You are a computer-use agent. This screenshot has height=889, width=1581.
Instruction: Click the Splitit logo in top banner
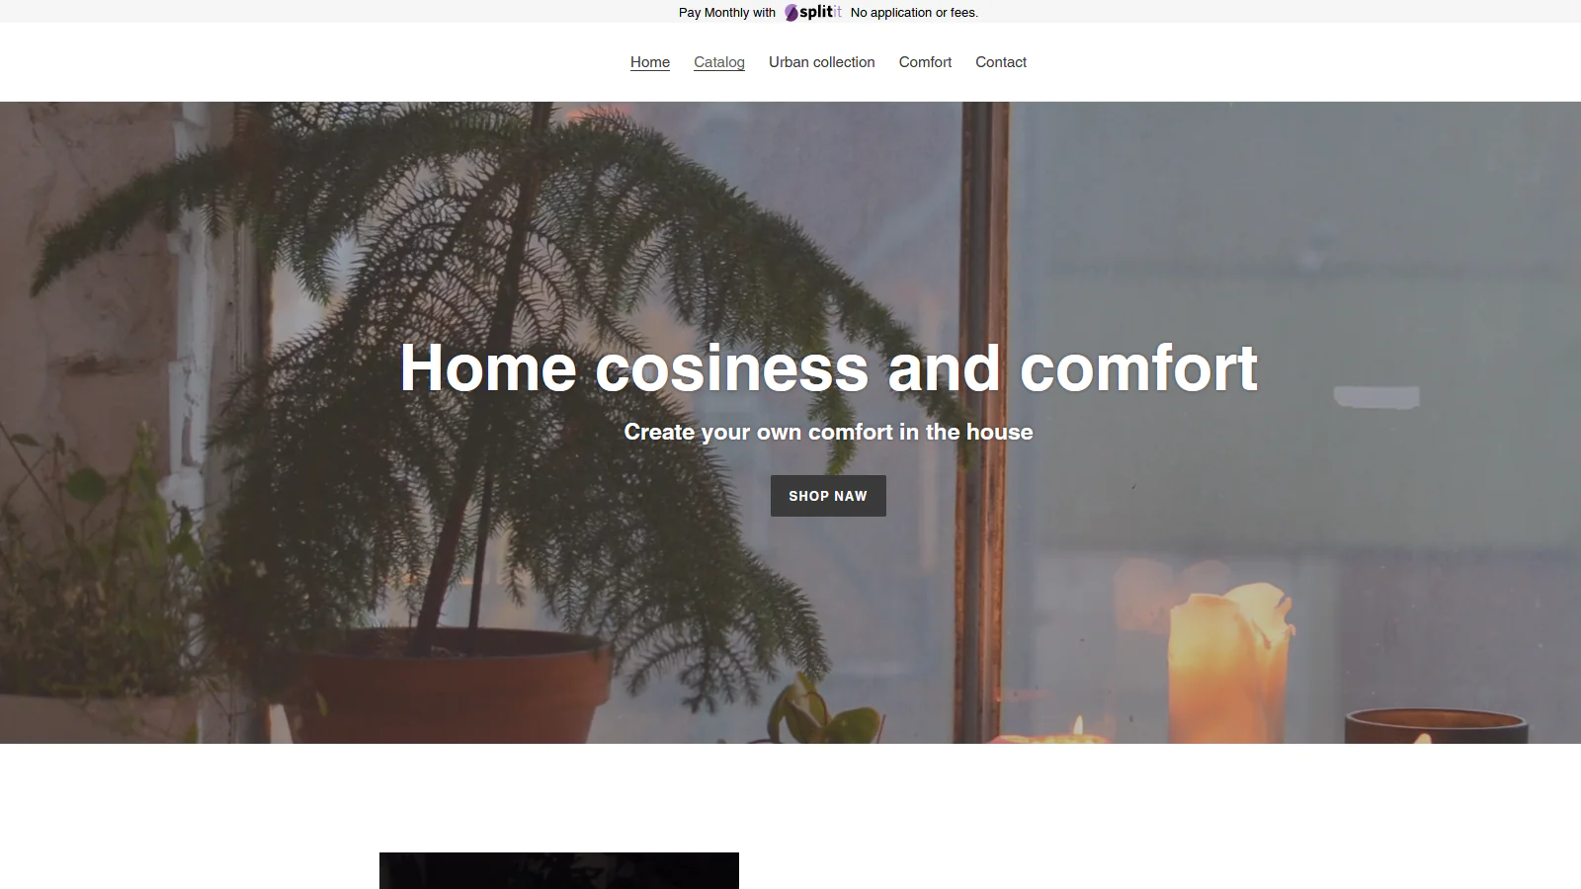pos(813,12)
